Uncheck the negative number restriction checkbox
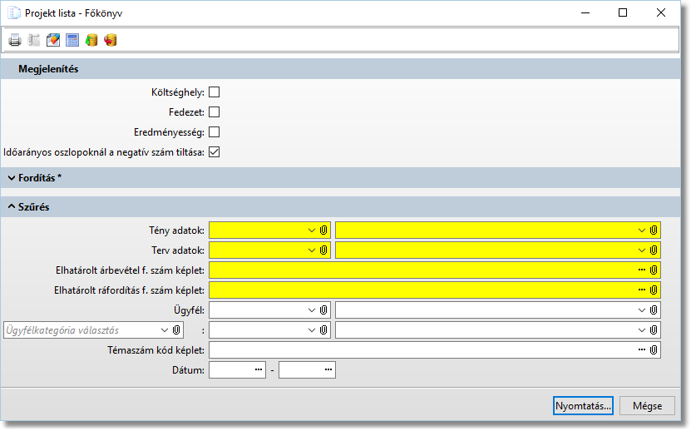The image size is (691, 431). (x=214, y=152)
